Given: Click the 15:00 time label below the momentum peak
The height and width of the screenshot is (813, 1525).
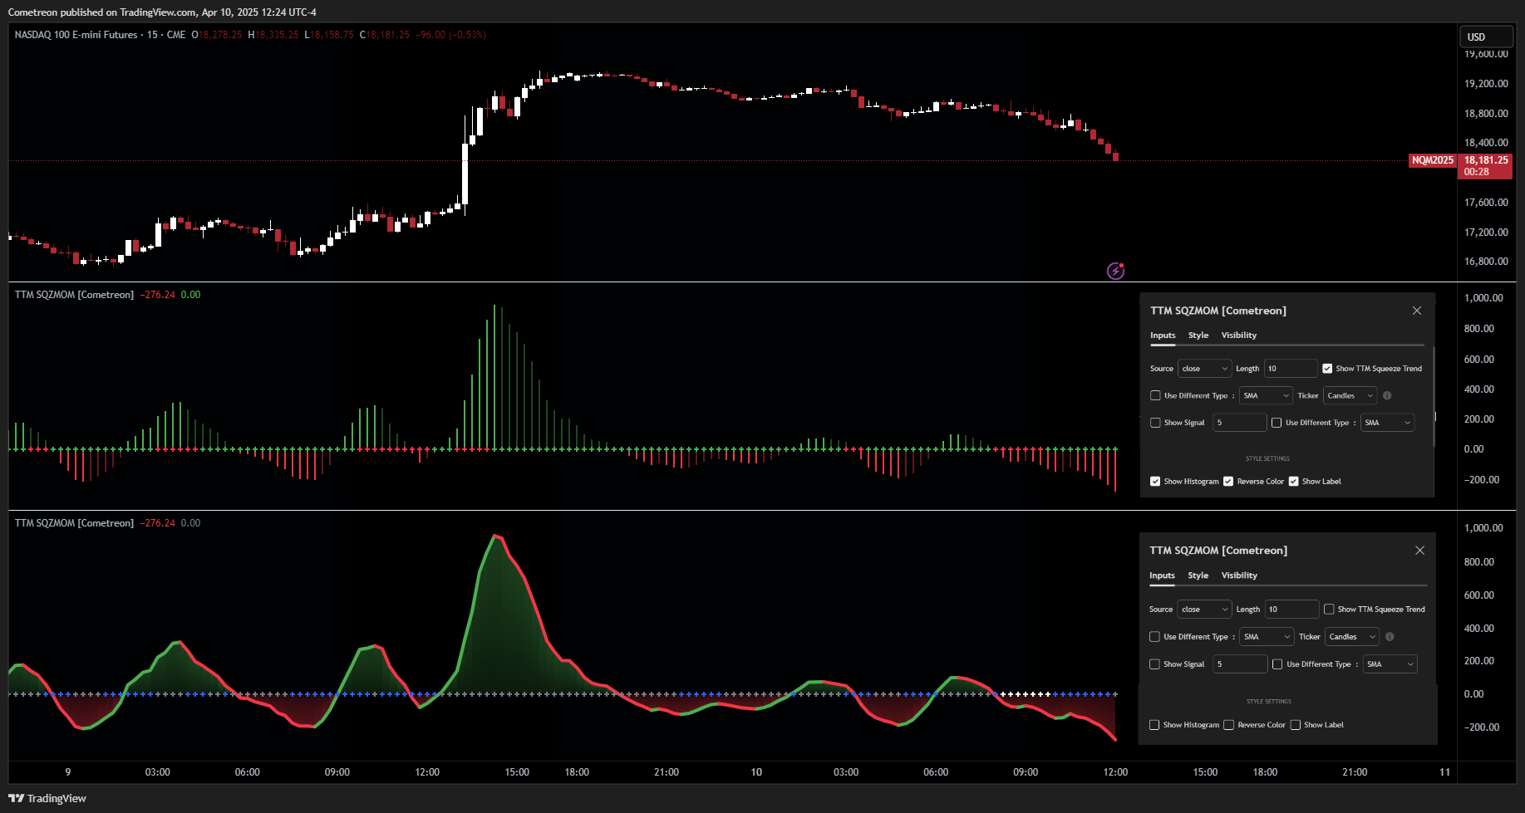Looking at the screenshot, I should coord(517,772).
